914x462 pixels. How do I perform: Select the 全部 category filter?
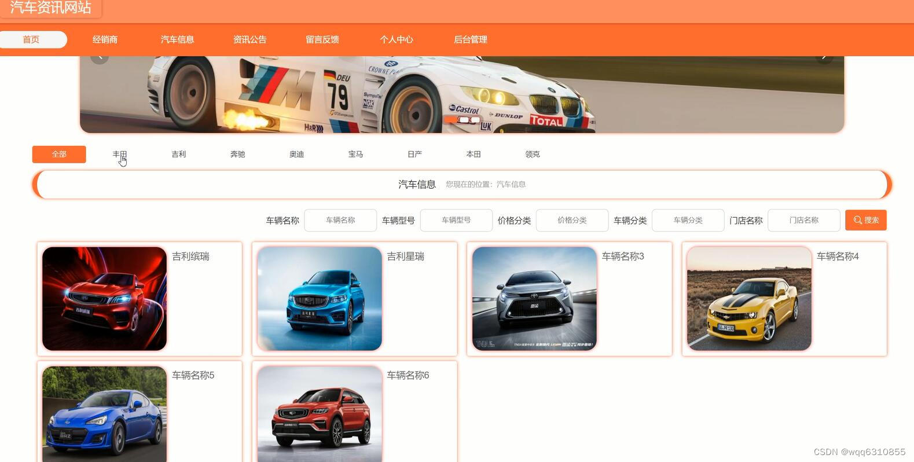[x=59, y=154]
